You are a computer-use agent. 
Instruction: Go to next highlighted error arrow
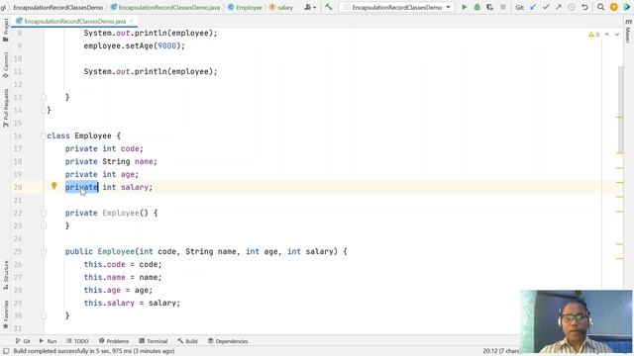click(x=617, y=35)
